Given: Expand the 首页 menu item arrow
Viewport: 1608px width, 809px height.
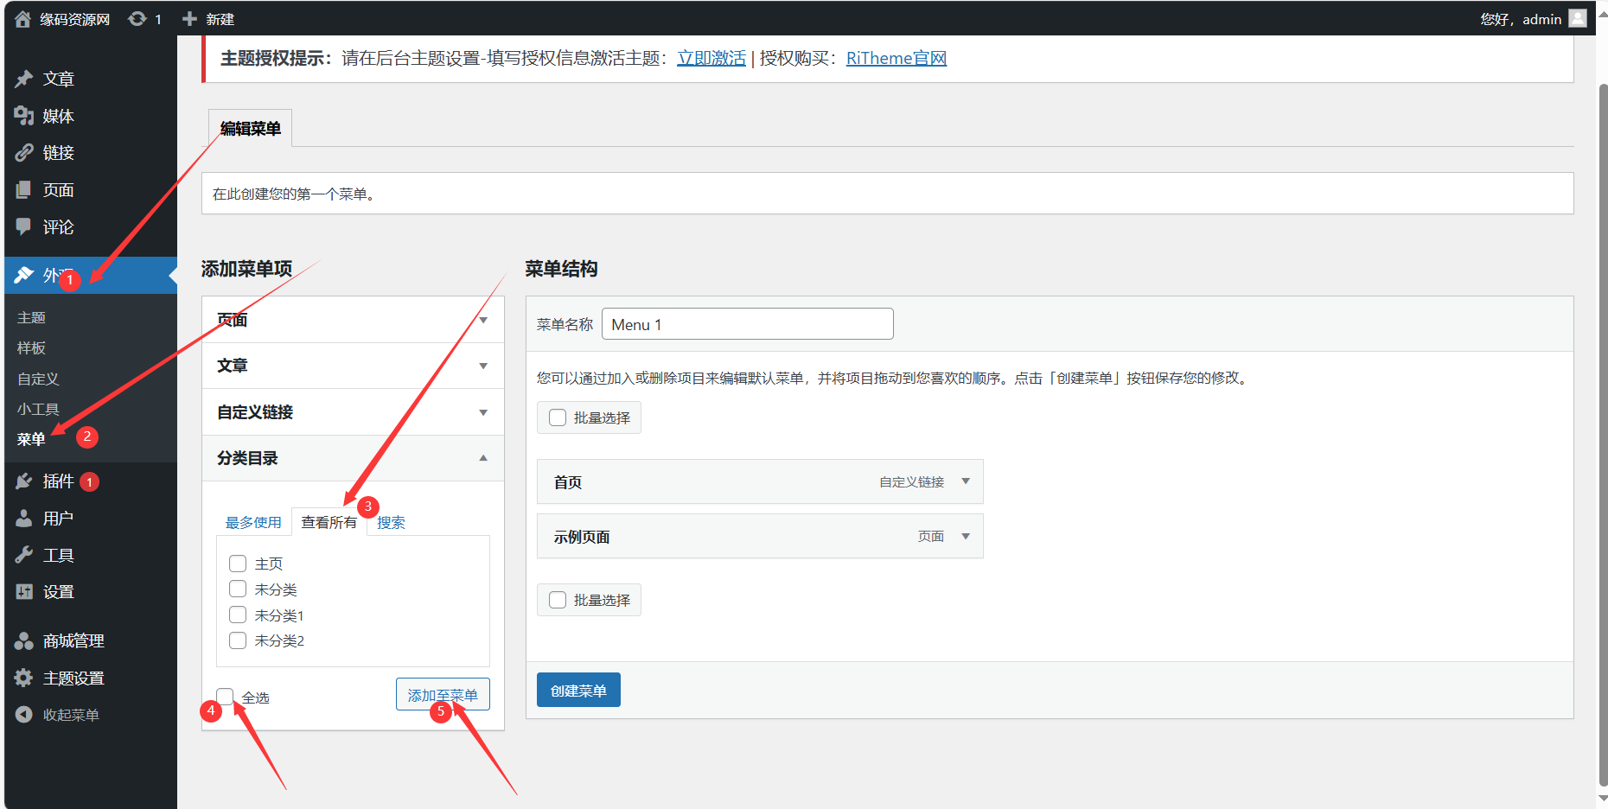Looking at the screenshot, I should click(966, 481).
